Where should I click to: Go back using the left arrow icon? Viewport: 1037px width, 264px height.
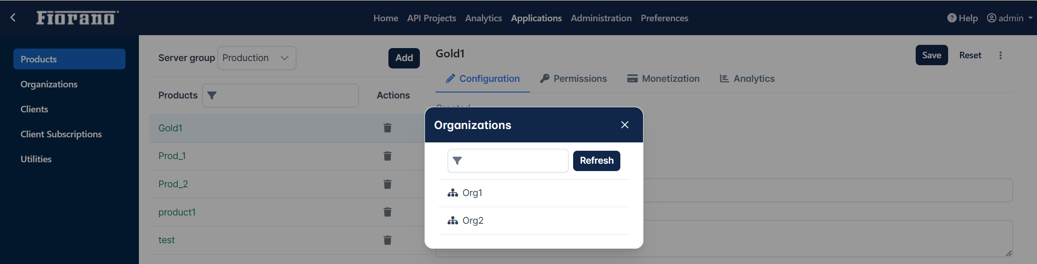coord(13,18)
